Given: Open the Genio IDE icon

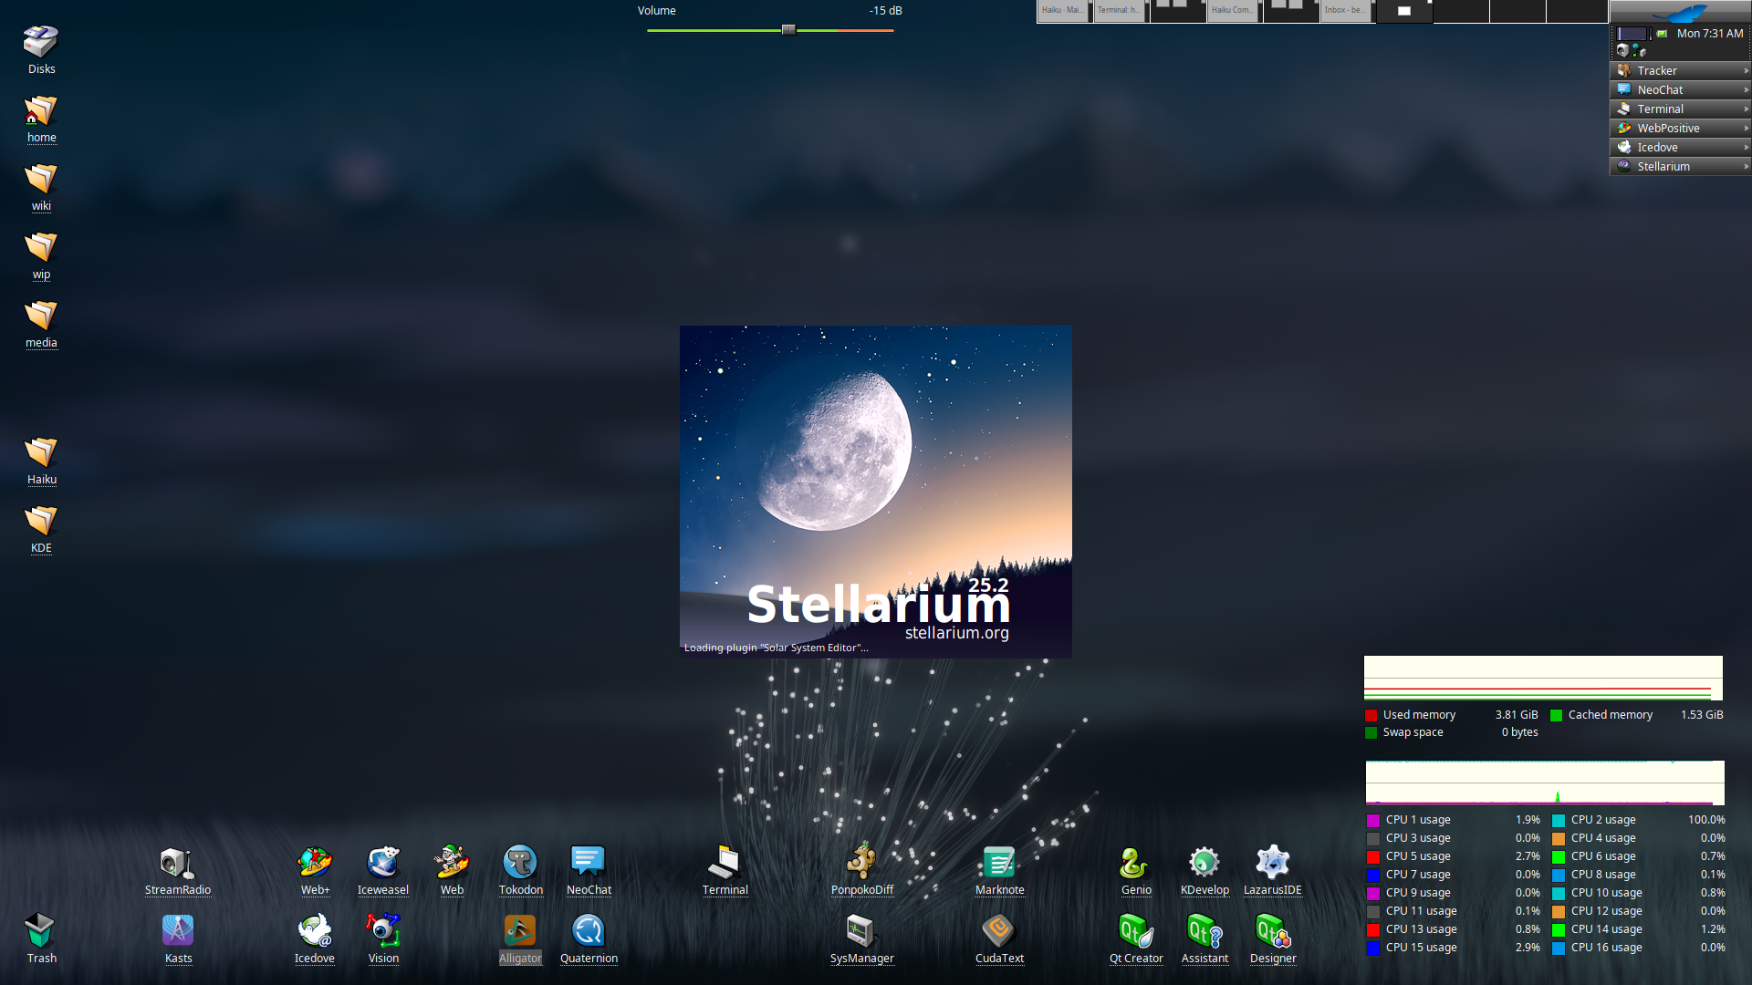Looking at the screenshot, I should [x=1135, y=863].
